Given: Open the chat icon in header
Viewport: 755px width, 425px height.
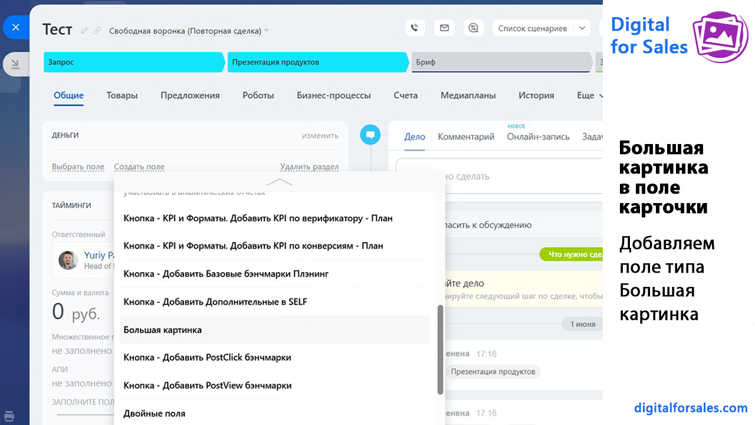Looking at the screenshot, I should (473, 28).
